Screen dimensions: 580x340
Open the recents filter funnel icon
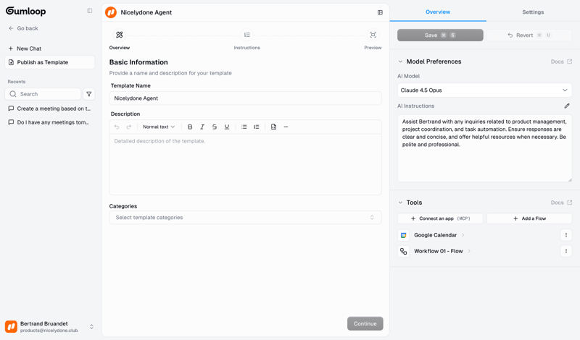88,94
